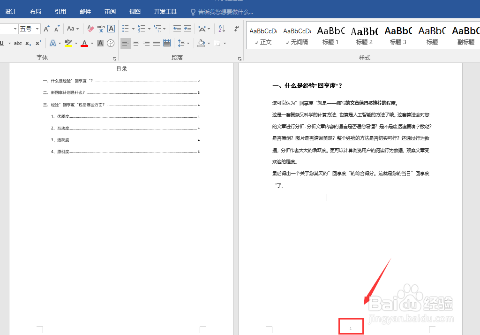
Task: Click the Phonetic Guide (拼音指南) icon
Action: click(x=101, y=29)
